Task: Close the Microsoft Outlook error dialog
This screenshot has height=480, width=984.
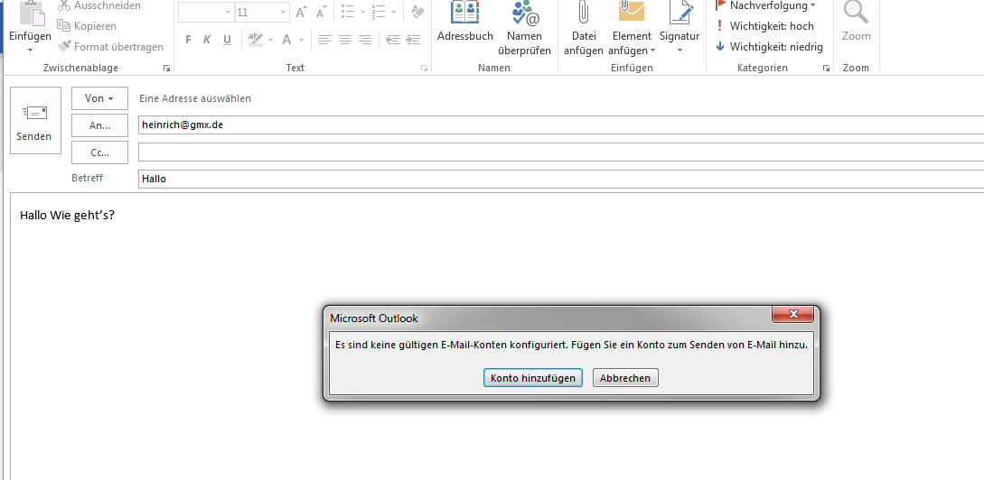Action: [793, 314]
